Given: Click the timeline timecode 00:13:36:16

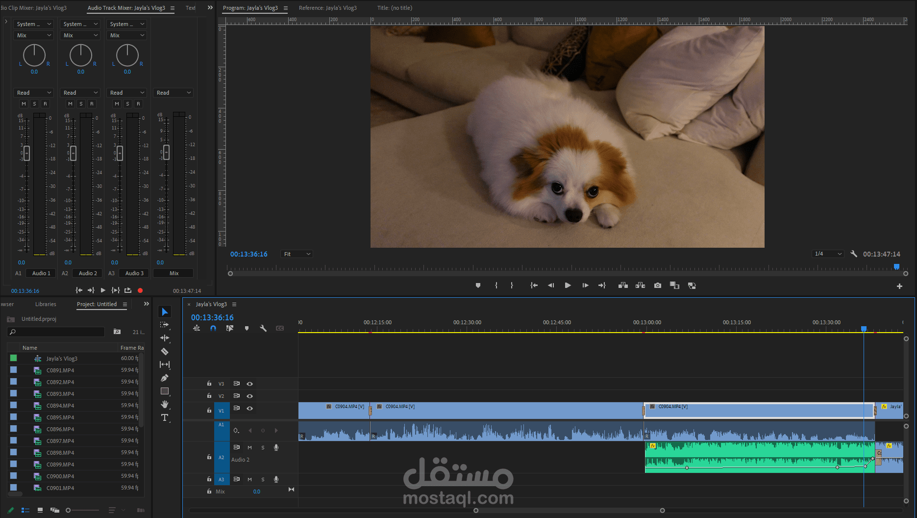Looking at the screenshot, I should (212, 317).
